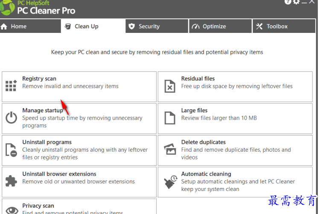320x214 pixels.
Task: Click the Privacy scan eye icon
Action: point(12,211)
